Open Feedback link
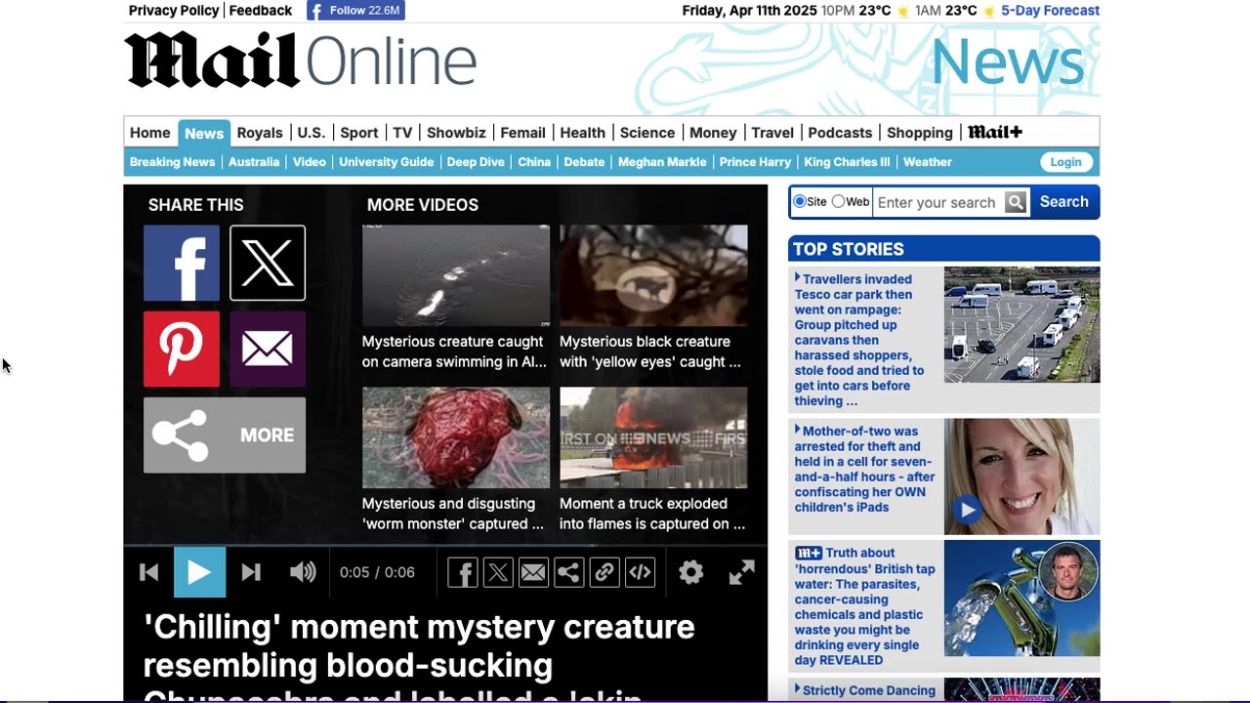The image size is (1250, 703). (261, 11)
